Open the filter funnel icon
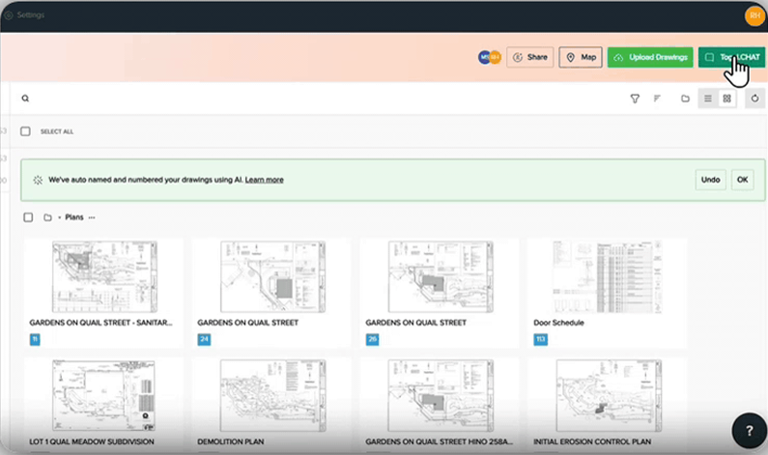The width and height of the screenshot is (768, 455). tap(635, 99)
